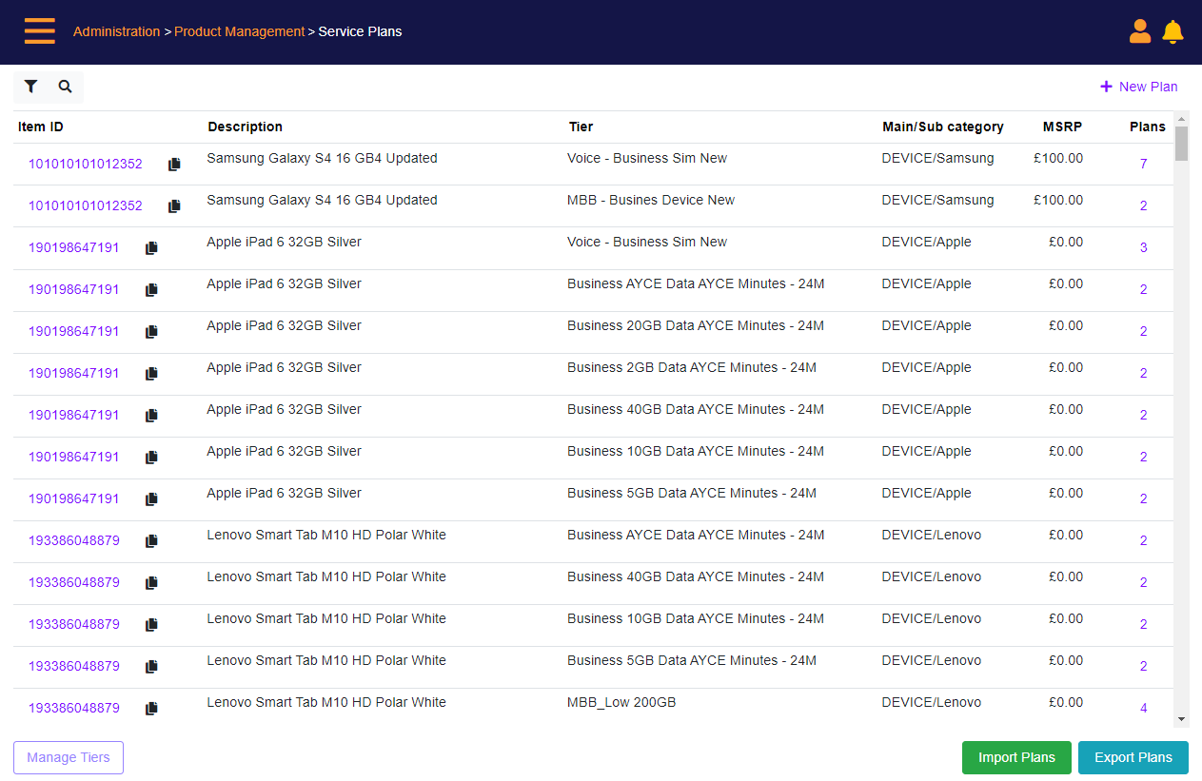This screenshot has height=781, width=1202.
Task: Select 'Business 5GB Data AYCE Minutes - 24M' in Lenovo row
Action: 692,660
